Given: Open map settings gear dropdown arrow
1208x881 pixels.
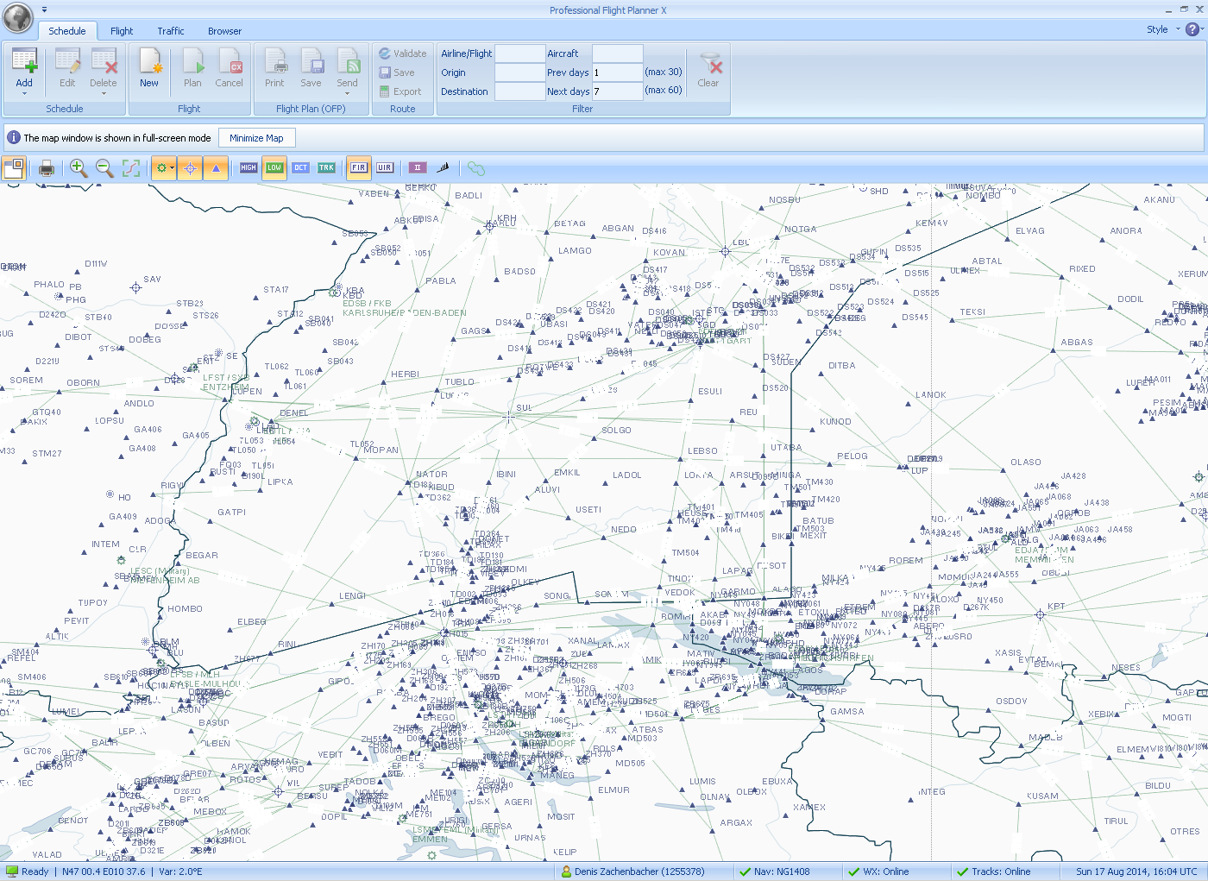Looking at the screenshot, I should pyautogui.click(x=173, y=168).
